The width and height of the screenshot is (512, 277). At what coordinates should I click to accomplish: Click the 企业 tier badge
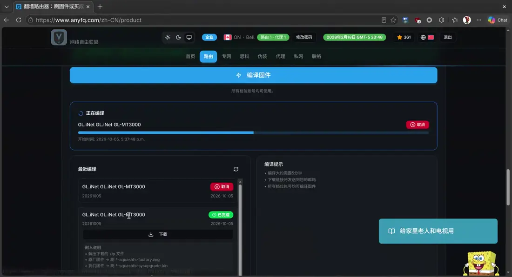[209, 37]
